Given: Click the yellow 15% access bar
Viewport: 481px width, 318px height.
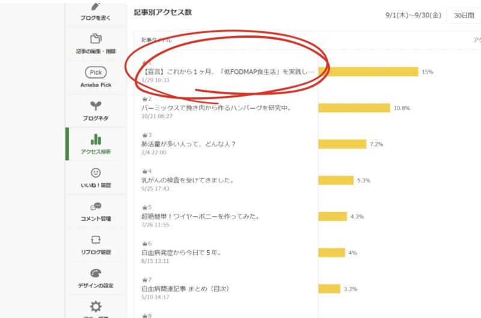Looking at the screenshot, I should 368,72.
